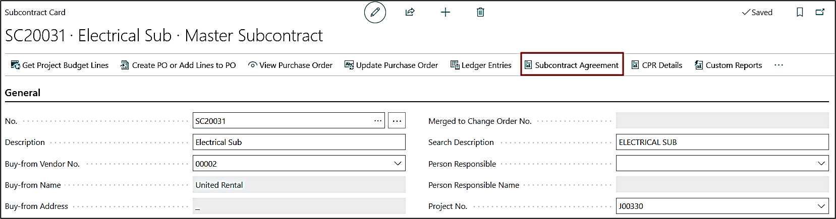Viewport: 836px width, 219px height.
Task: Expand the Person Responsible dropdown
Action: [x=821, y=164]
